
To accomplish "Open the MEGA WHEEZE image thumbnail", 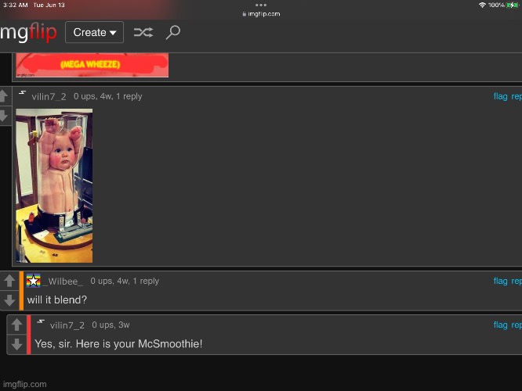I will pyautogui.click(x=92, y=65).
